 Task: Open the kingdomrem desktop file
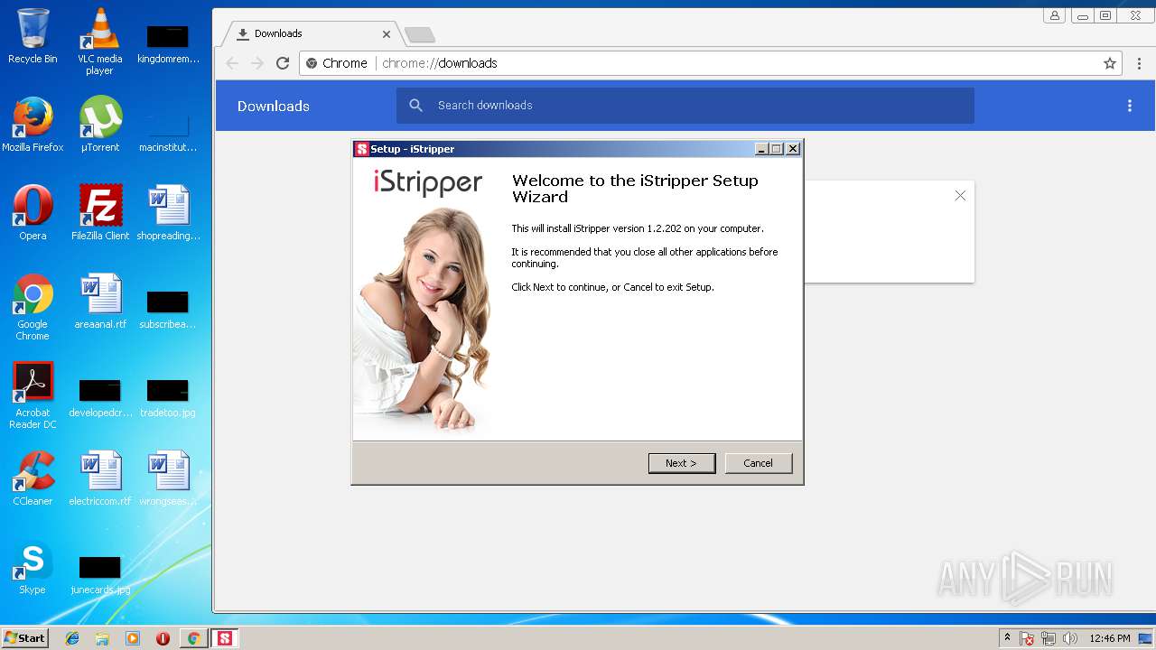pyautogui.click(x=168, y=45)
